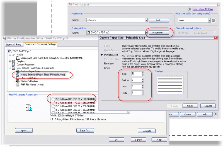Image resolution: width=223 pixels, height=147 pixels.
Task: Click the paper size dimension illustration icon
Action: (x=29, y=108)
